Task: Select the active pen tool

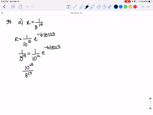Action: tap(87, 7)
